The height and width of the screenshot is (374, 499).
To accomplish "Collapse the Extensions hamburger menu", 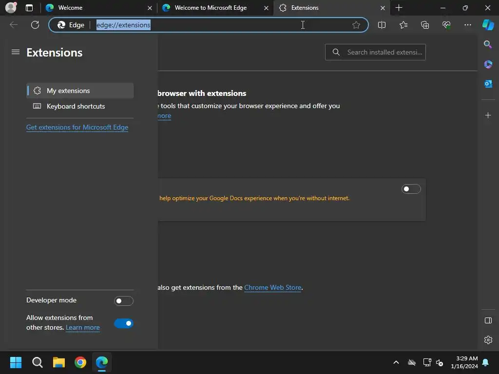I will tap(15, 52).
